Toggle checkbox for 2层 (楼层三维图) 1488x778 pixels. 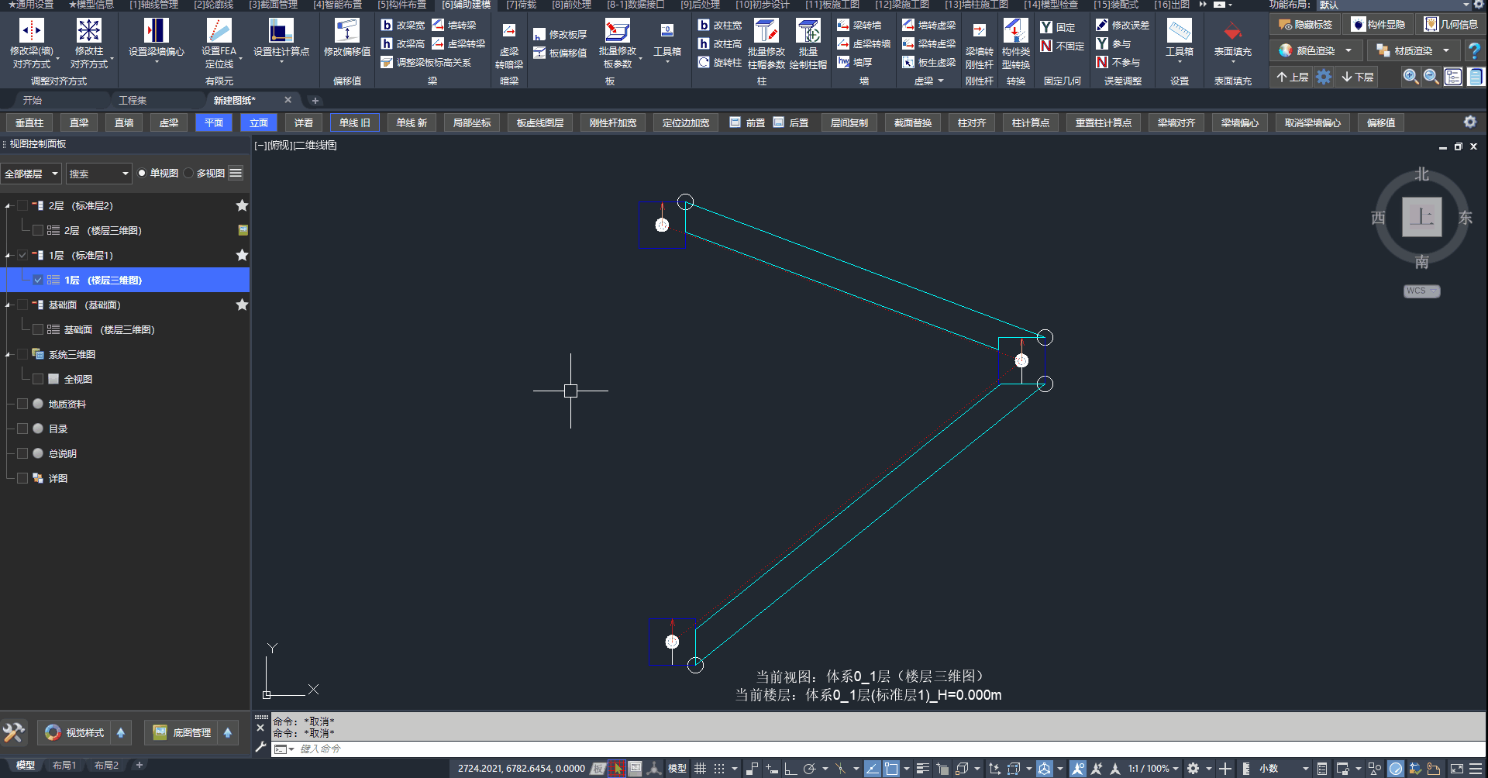click(x=38, y=230)
